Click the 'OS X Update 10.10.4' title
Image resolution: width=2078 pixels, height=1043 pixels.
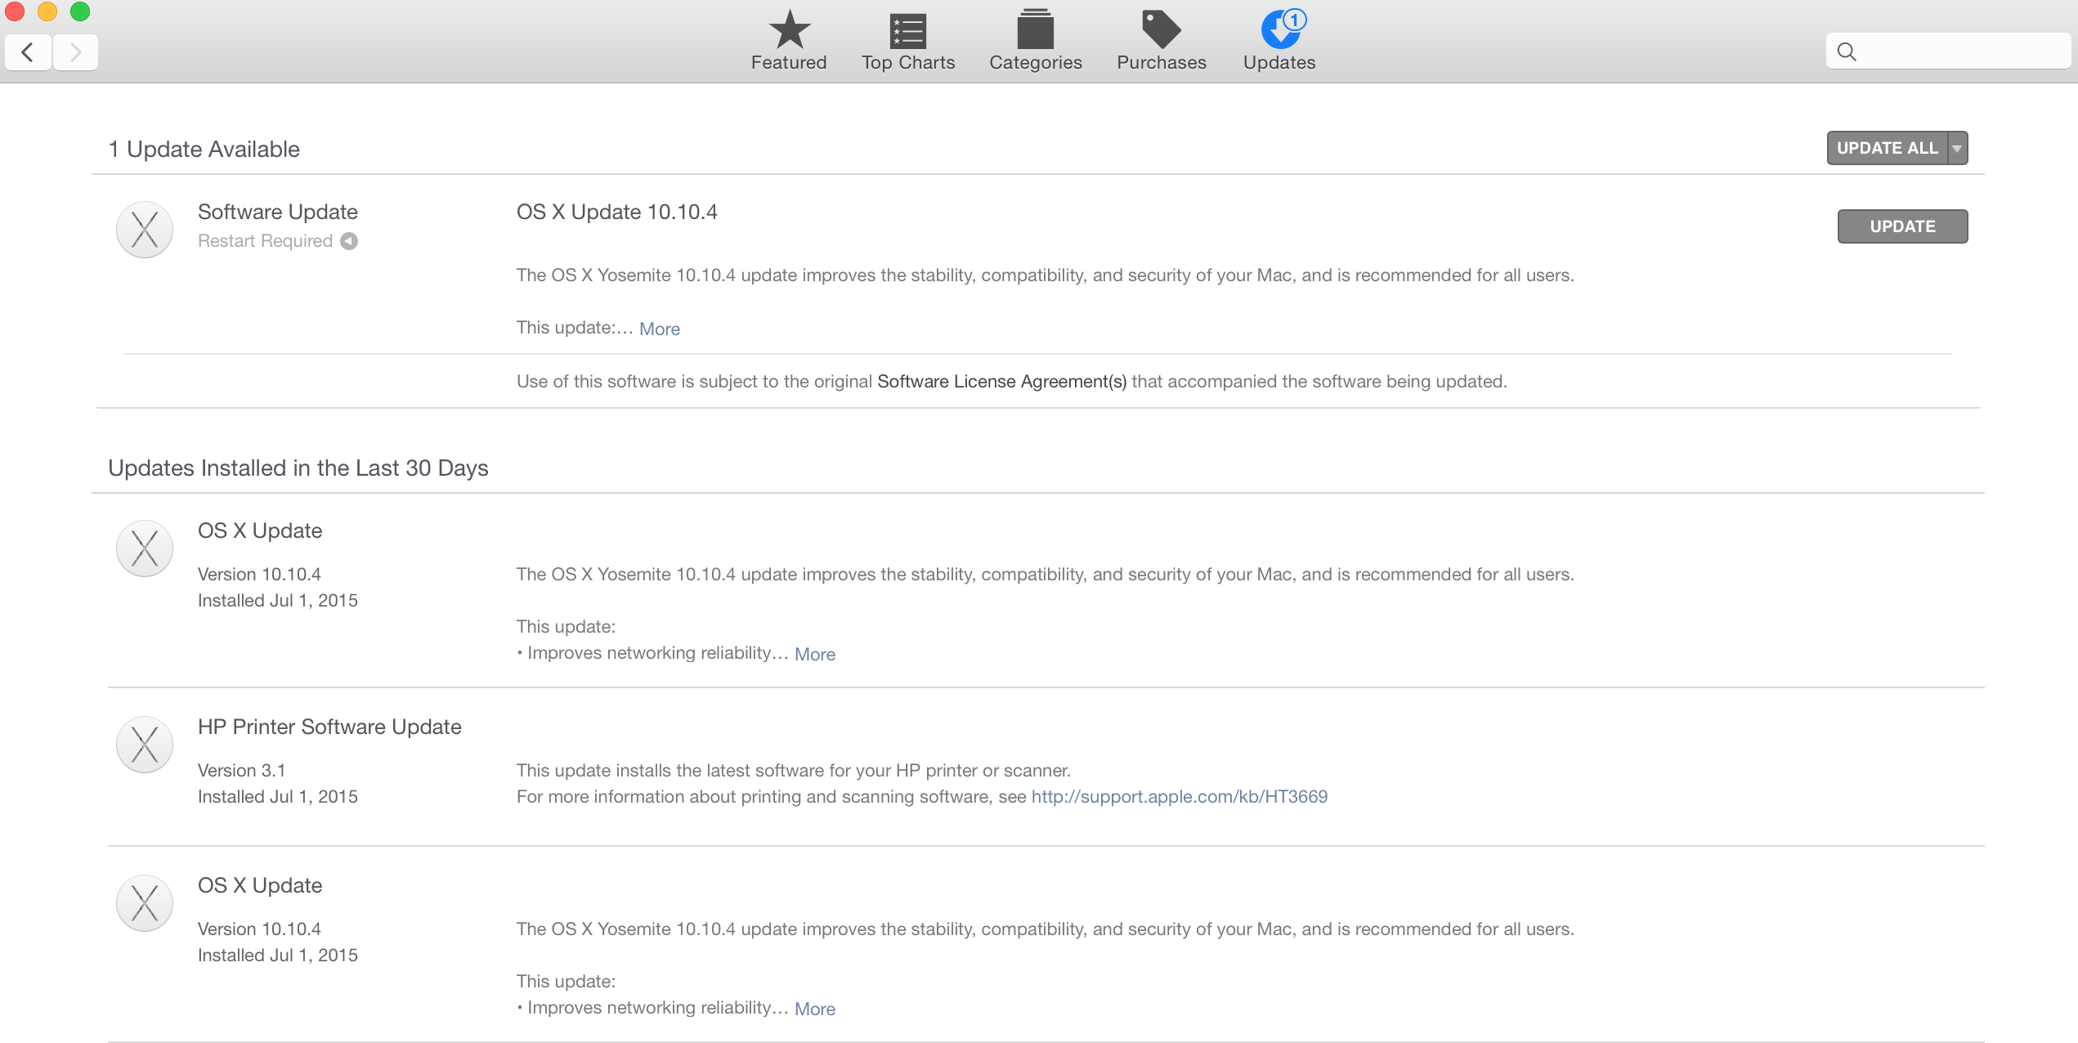click(616, 212)
